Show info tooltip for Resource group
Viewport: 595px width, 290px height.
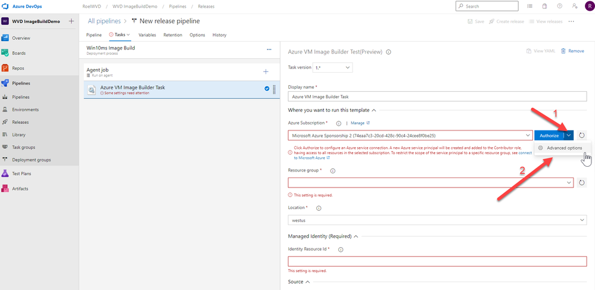point(333,171)
